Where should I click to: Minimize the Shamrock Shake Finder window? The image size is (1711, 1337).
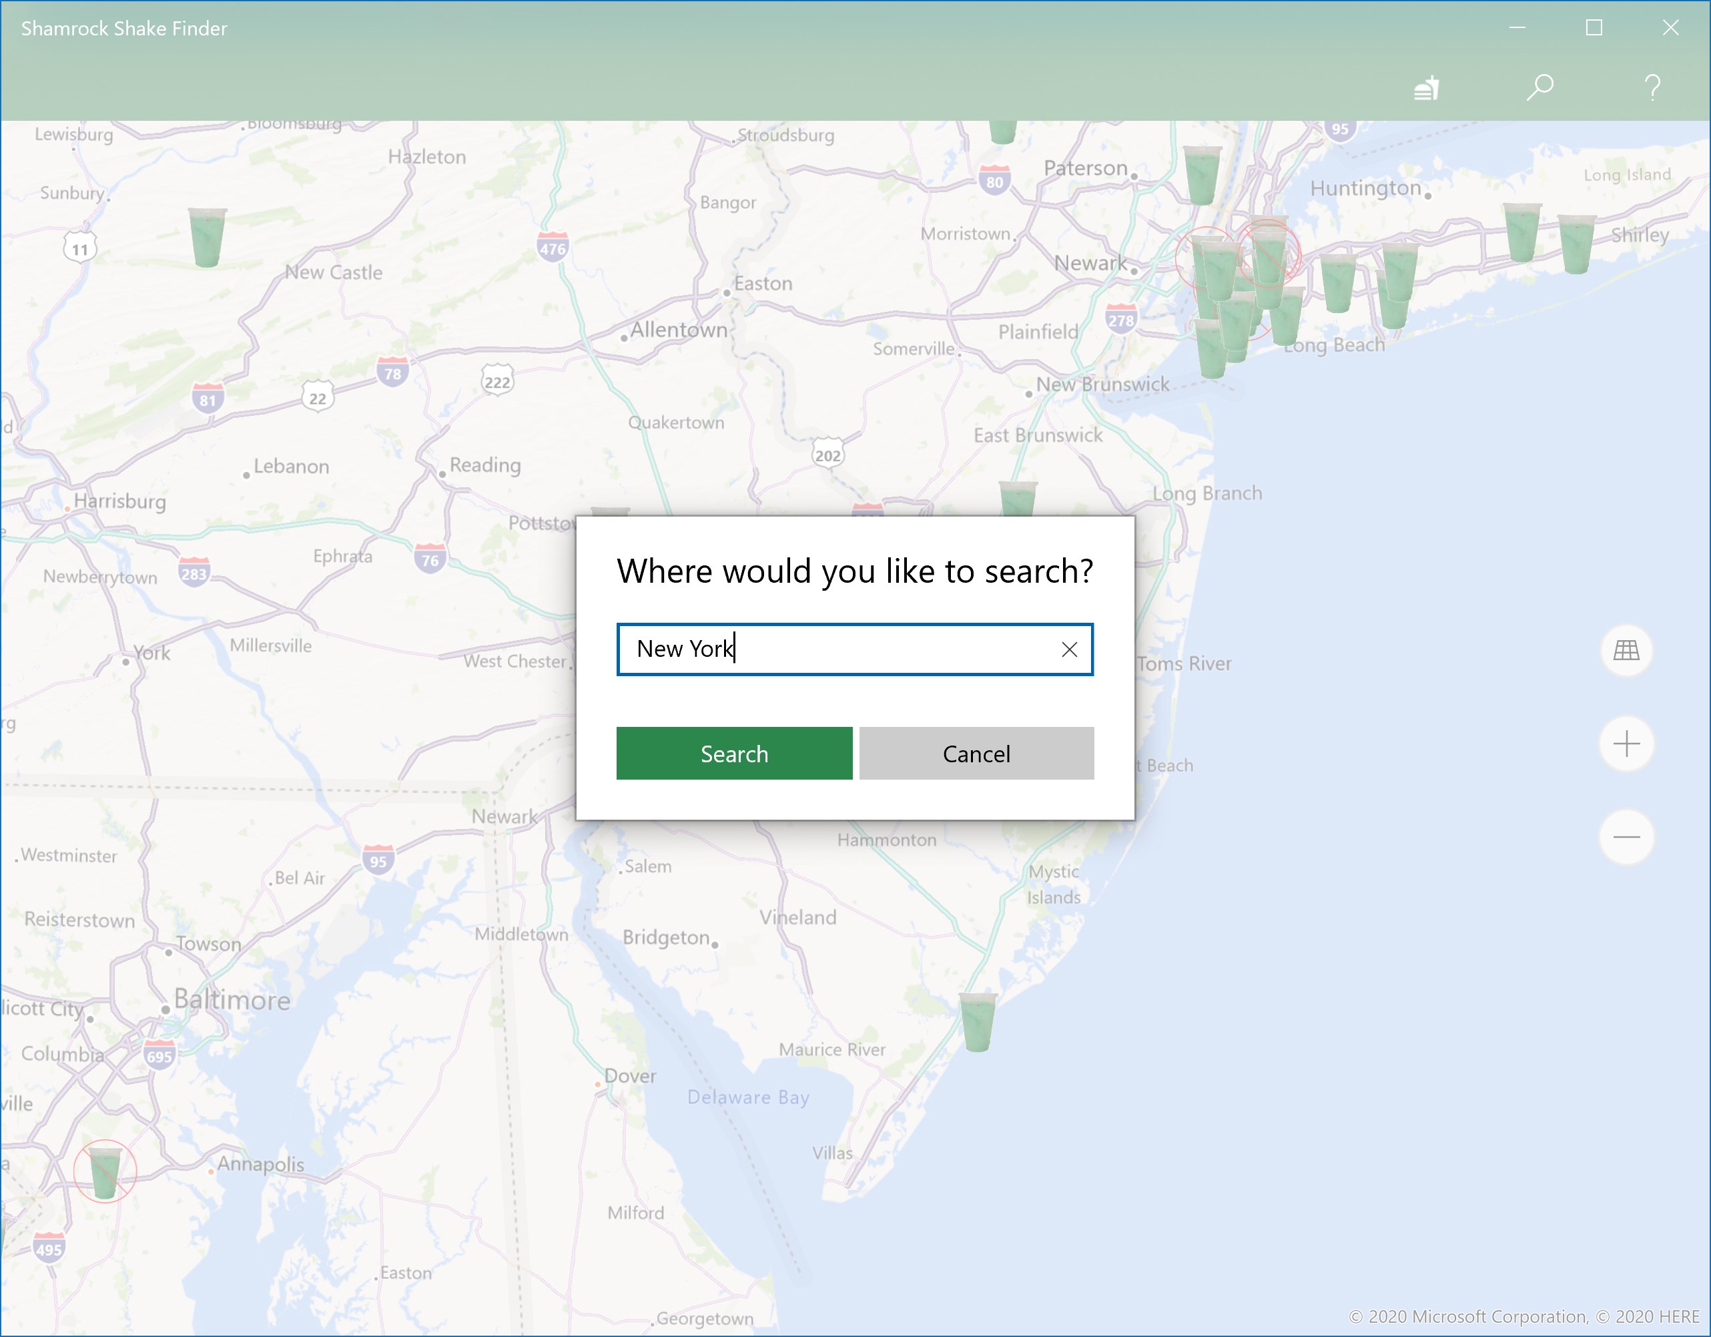(1517, 28)
